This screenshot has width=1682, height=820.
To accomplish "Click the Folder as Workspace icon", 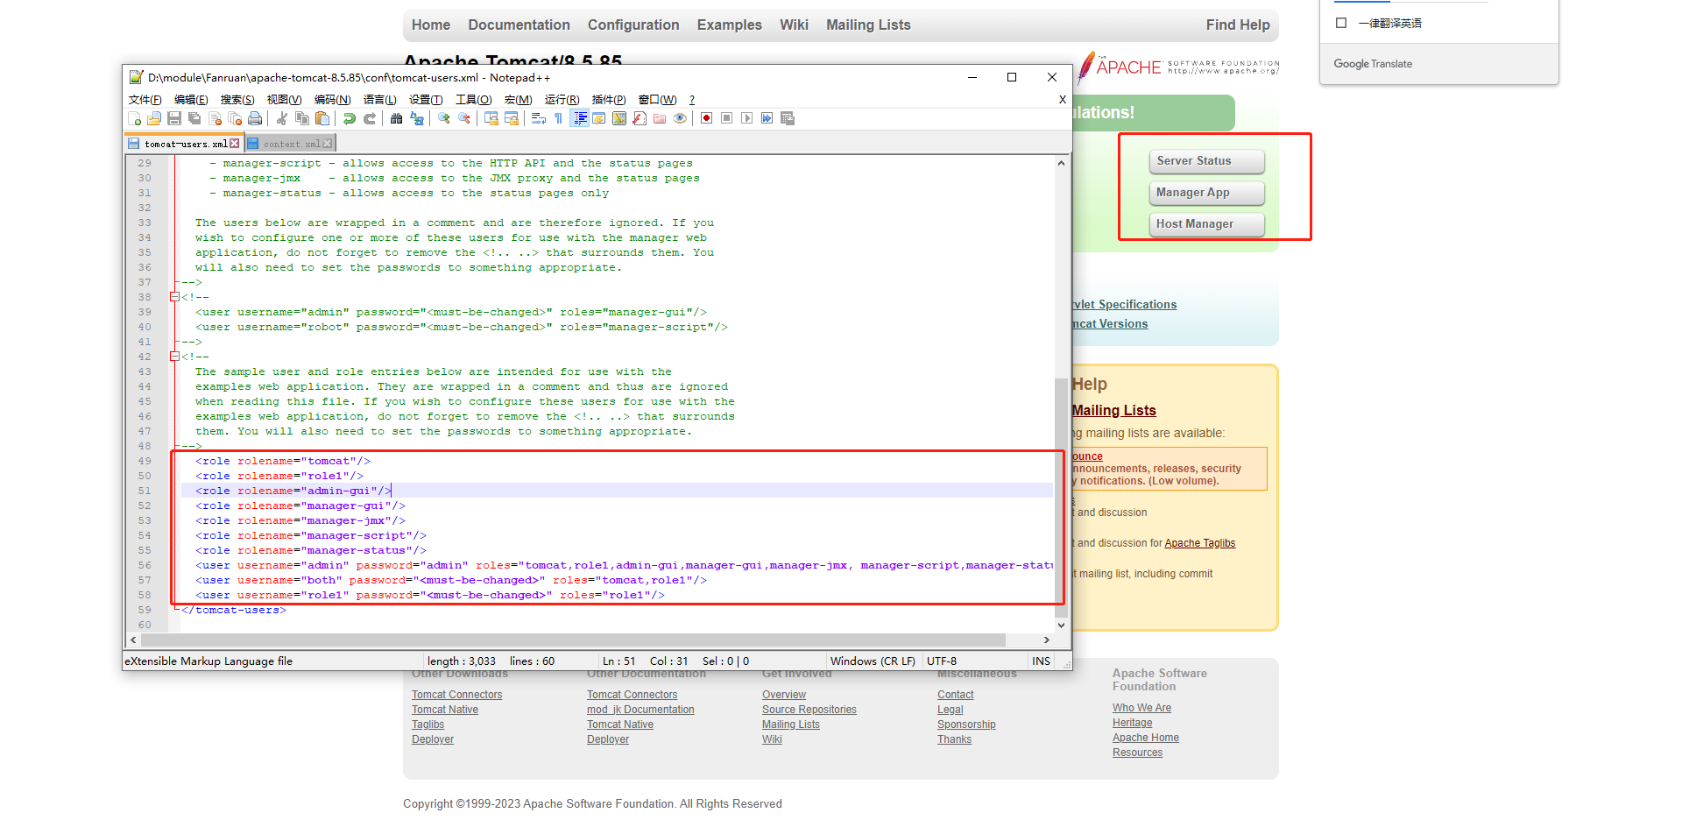I will [x=660, y=118].
